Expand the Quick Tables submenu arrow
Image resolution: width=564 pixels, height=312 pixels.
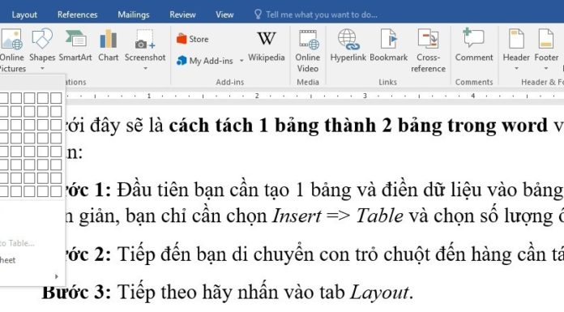(57, 276)
